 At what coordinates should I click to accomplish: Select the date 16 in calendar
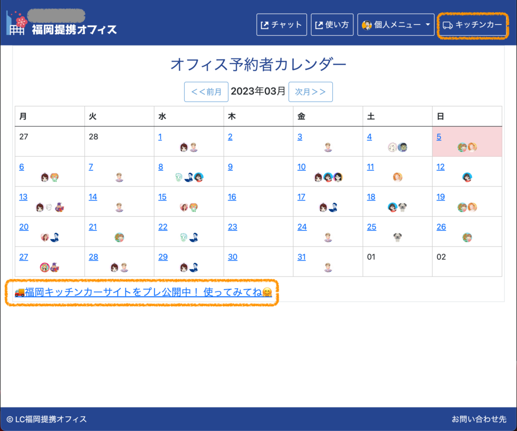coord(232,197)
